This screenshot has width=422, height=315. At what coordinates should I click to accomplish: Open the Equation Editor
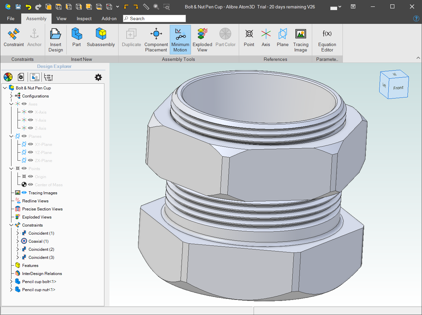pos(327,37)
